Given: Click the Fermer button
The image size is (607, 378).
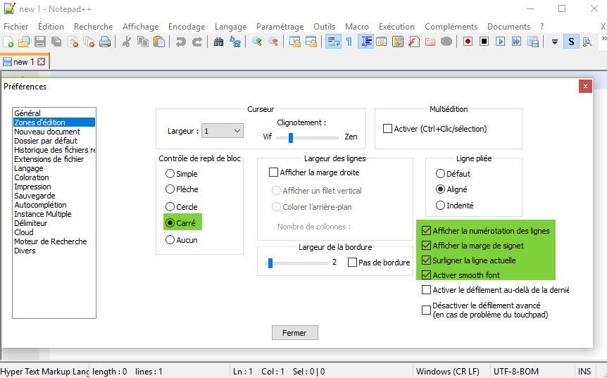Looking at the screenshot, I should pyautogui.click(x=294, y=333).
